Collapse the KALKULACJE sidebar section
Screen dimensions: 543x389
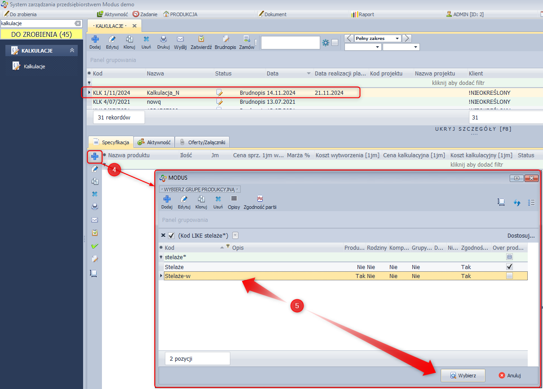[72, 51]
